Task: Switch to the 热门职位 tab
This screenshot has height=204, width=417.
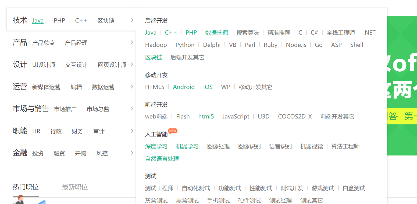Action: (26, 187)
